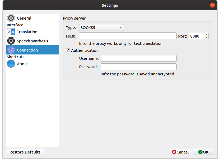
Task: Open the Interface settings section
Action: (15, 25)
